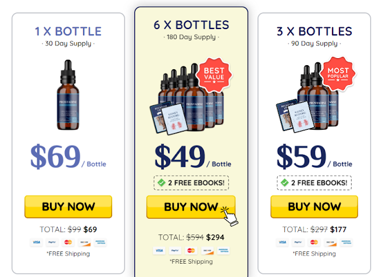Screen dimensions: 372x277
Task: Click the Visa icon under 3 bottles offer
Action: pyautogui.click(x=282, y=242)
